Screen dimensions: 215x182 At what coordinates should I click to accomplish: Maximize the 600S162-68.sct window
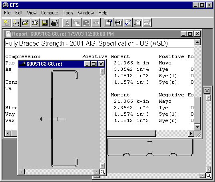pyautogui.click(x=94, y=64)
